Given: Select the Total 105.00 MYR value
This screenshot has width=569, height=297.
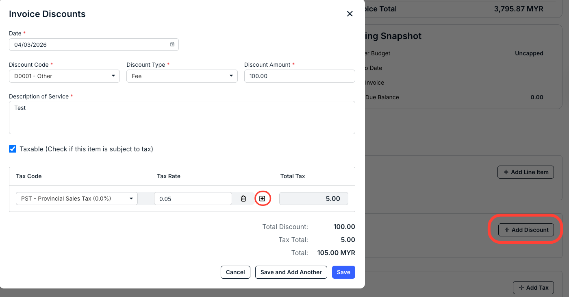Looking at the screenshot, I should pyautogui.click(x=336, y=253).
